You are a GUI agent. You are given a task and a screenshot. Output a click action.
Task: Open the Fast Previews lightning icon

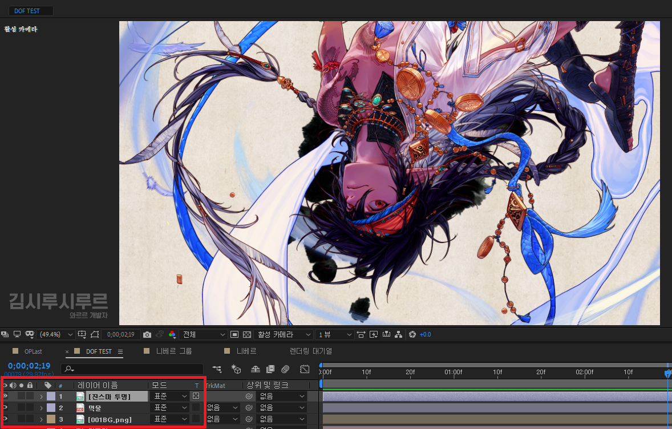[374, 334]
